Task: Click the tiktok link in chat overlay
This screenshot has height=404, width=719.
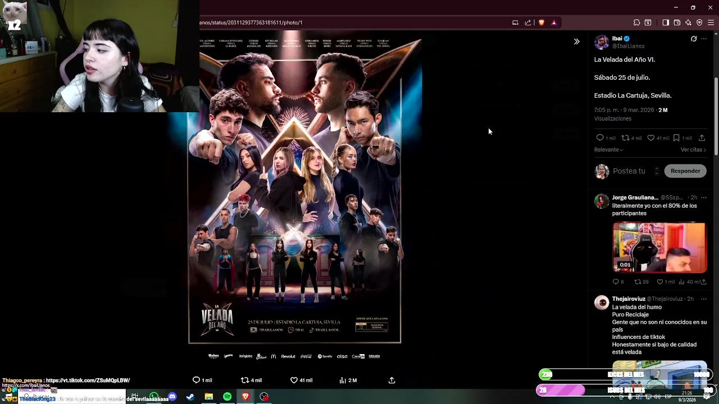Action: pyautogui.click(x=88, y=380)
